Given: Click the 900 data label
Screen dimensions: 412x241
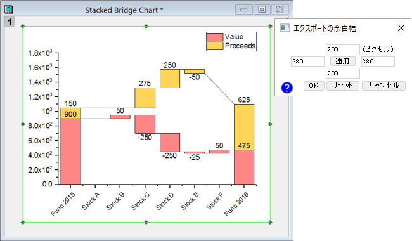Looking at the screenshot, I should [70, 114].
